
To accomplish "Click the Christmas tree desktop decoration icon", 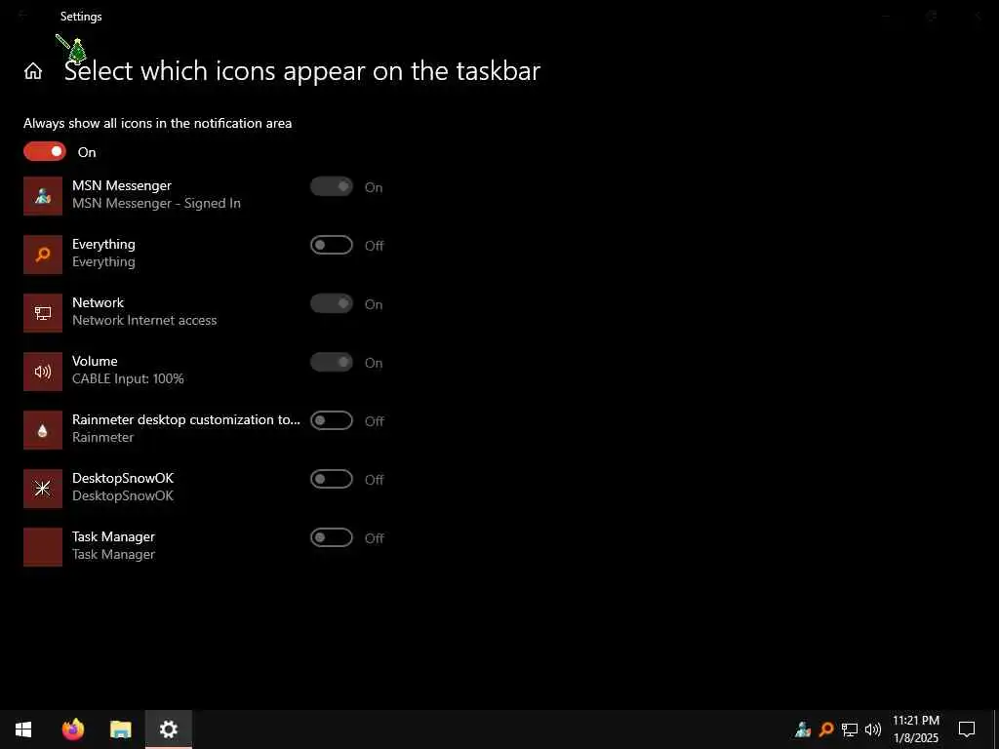I will pyautogui.click(x=77, y=51).
